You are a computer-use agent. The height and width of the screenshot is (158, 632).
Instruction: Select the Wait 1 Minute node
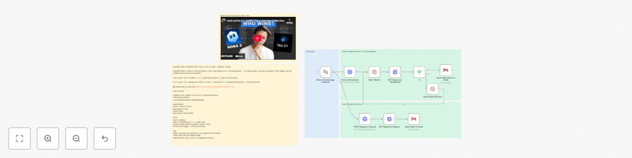click(x=374, y=72)
